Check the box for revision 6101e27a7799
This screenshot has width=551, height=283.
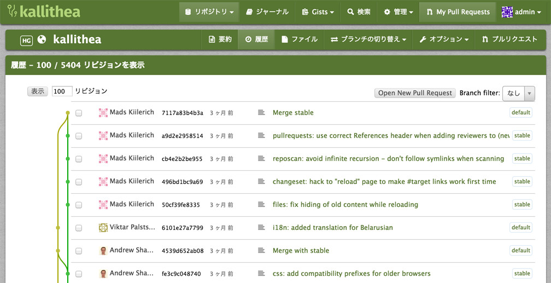point(79,228)
